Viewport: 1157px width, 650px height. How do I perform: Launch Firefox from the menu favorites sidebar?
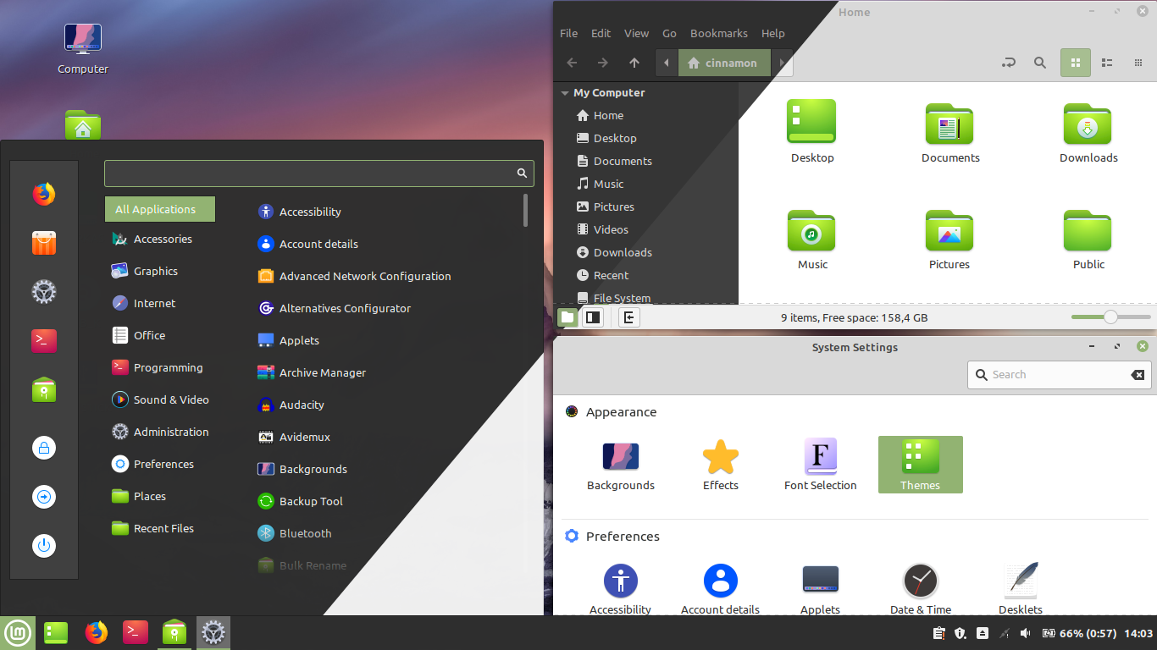click(44, 194)
